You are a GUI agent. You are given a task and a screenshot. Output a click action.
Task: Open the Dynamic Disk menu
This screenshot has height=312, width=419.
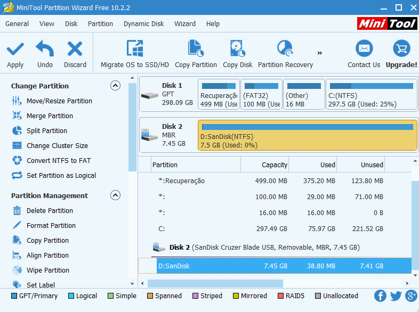144,24
